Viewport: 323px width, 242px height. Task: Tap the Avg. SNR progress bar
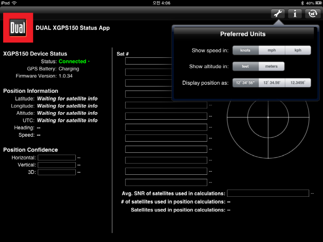[268, 193]
